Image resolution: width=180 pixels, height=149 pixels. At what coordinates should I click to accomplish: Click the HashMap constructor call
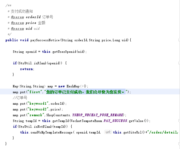(x=76, y=86)
